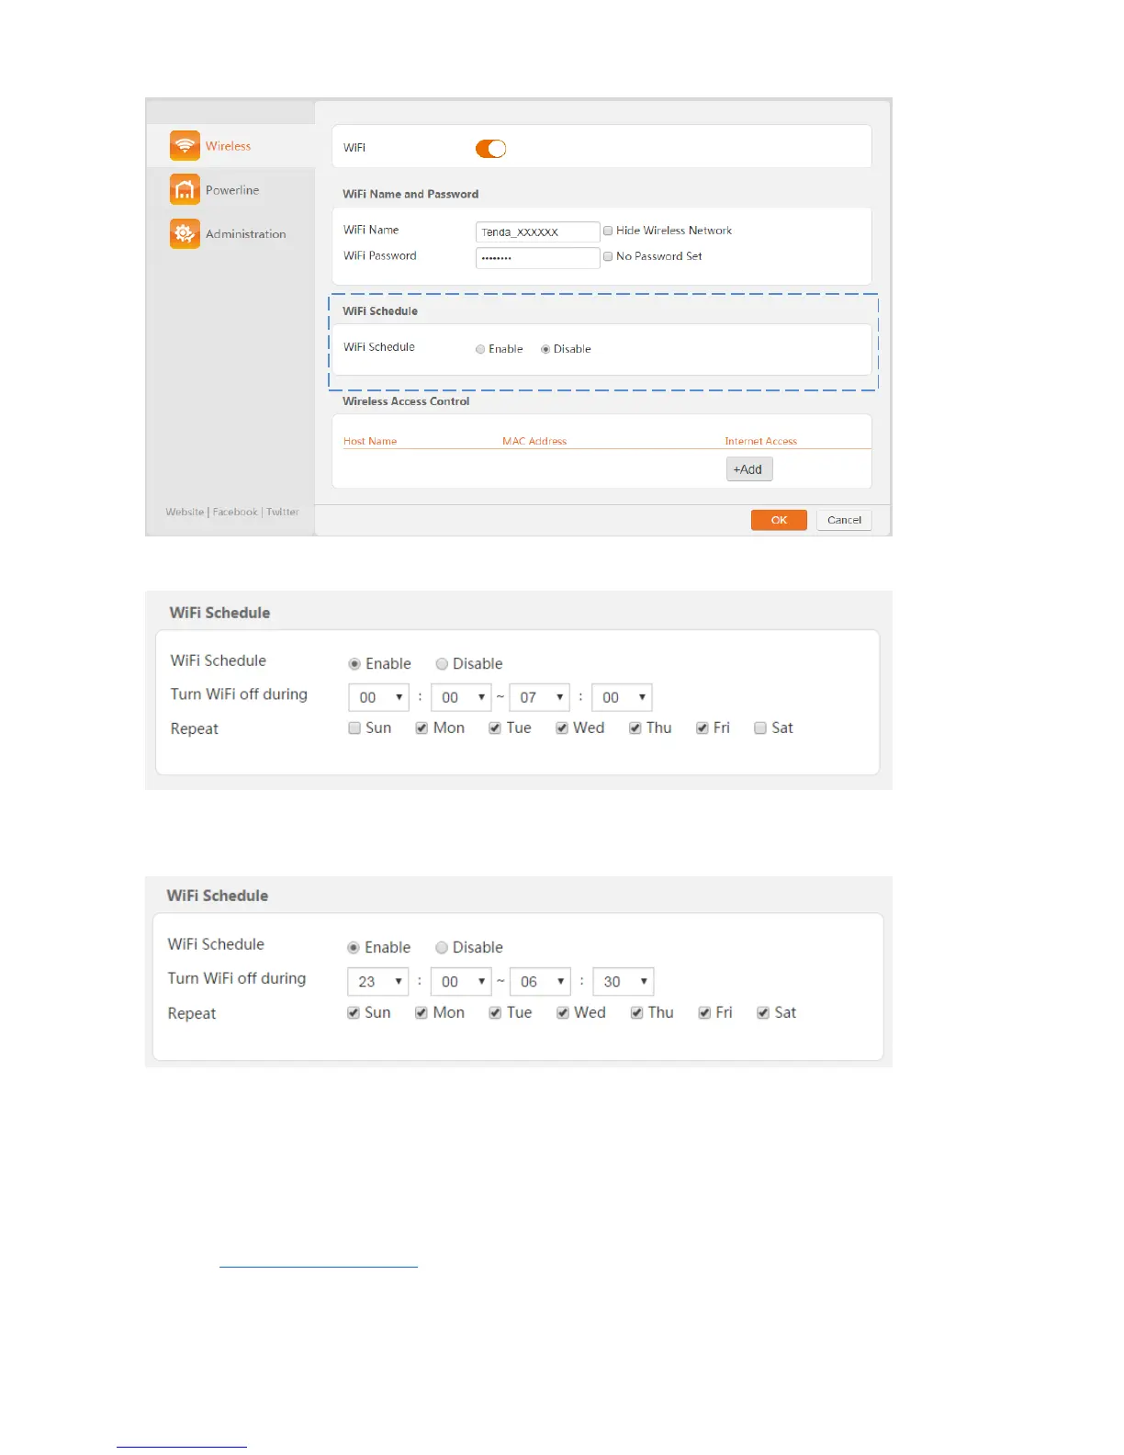
Task: Open end minute dropdown showing 30
Action: tap(624, 981)
